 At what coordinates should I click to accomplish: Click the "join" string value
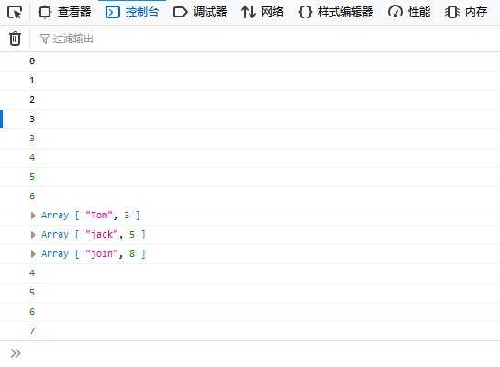[103, 254]
